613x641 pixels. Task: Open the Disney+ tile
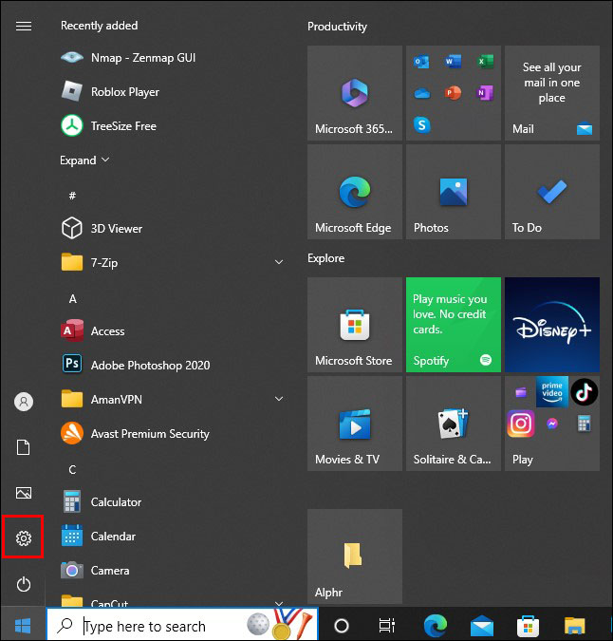point(552,325)
